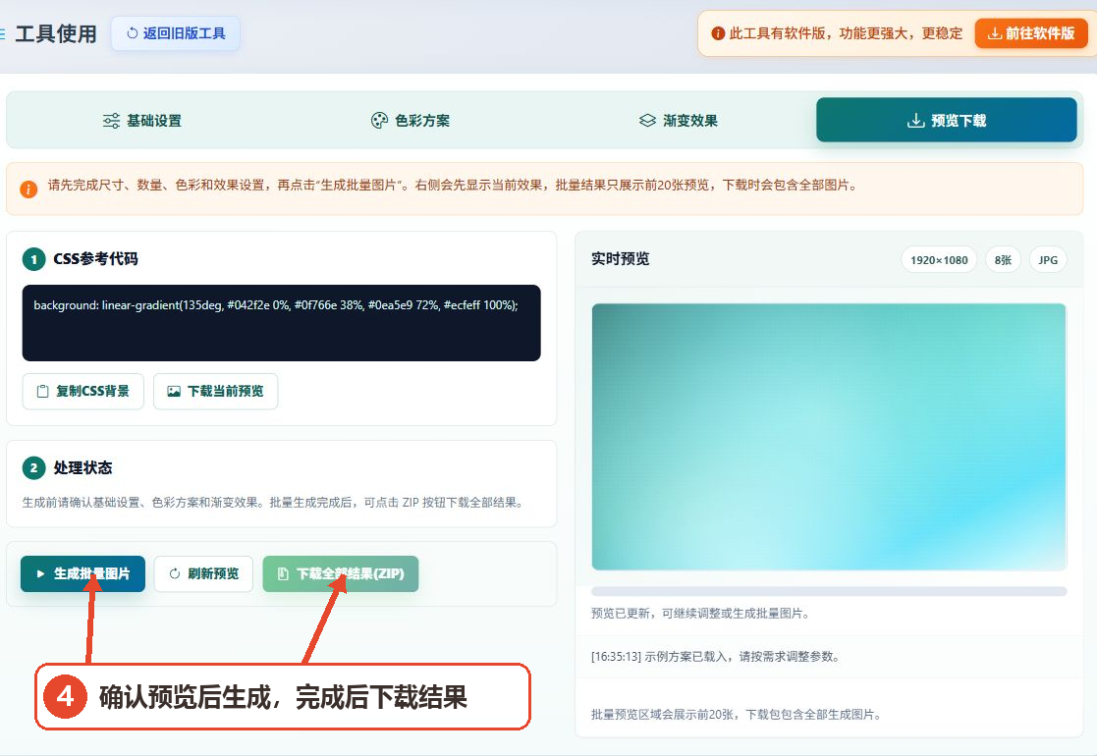Click the 此工具有软件版 notice text

(x=846, y=33)
